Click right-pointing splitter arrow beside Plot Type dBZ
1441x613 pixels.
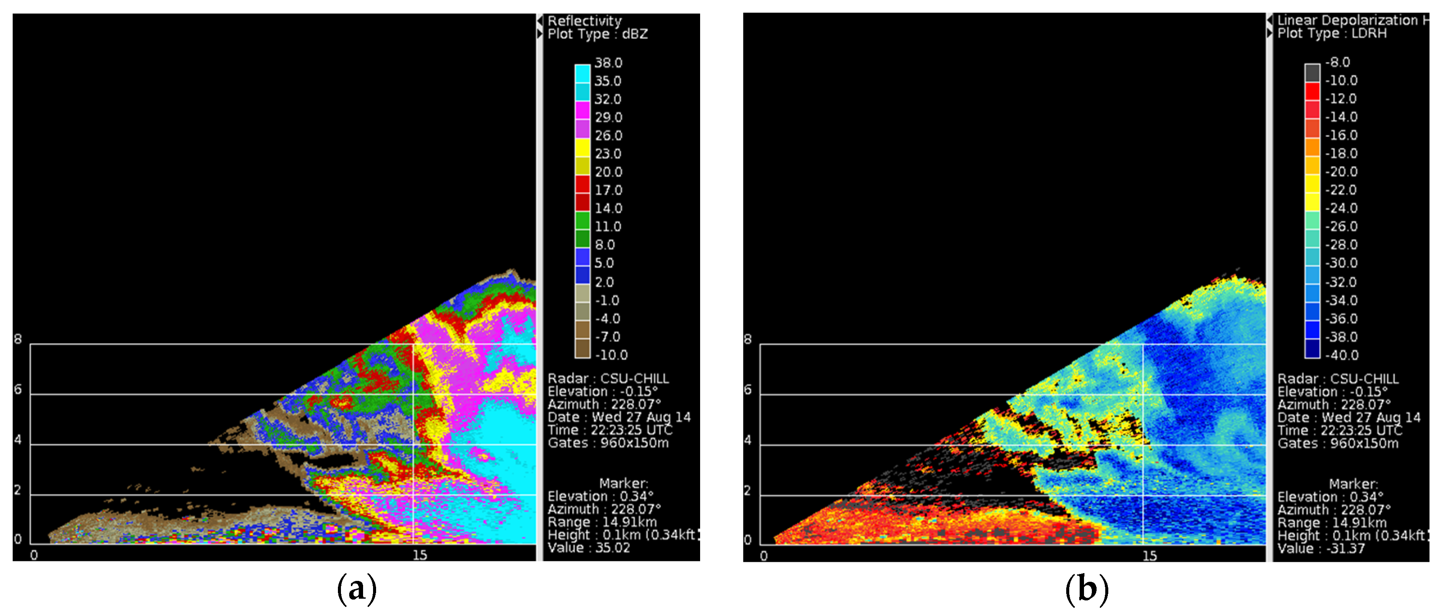coord(540,33)
